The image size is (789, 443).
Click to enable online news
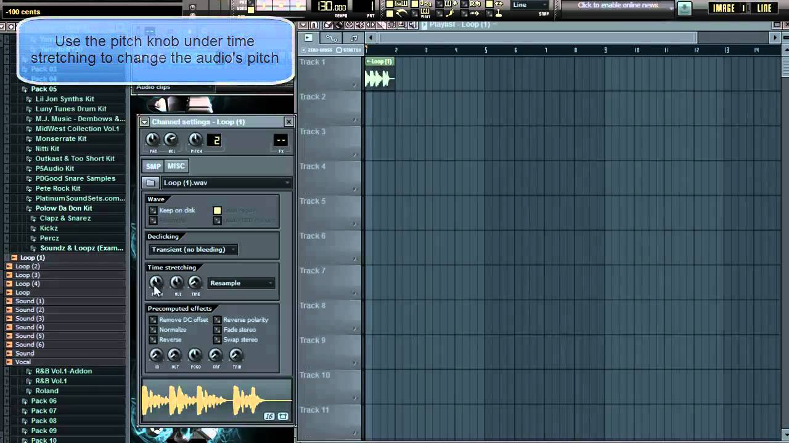pyautogui.click(x=618, y=6)
